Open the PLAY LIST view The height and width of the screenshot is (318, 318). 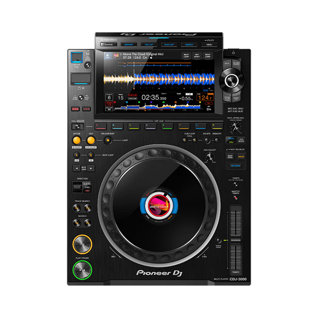click(169, 45)
